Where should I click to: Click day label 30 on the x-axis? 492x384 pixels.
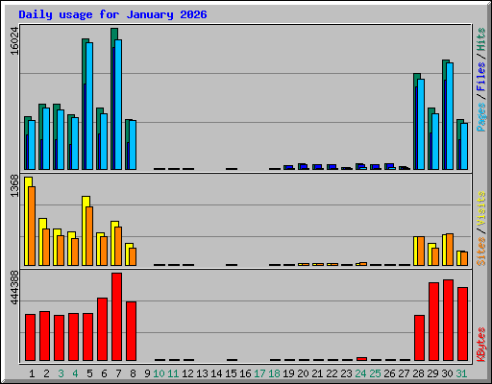click(x=447, y=373)
